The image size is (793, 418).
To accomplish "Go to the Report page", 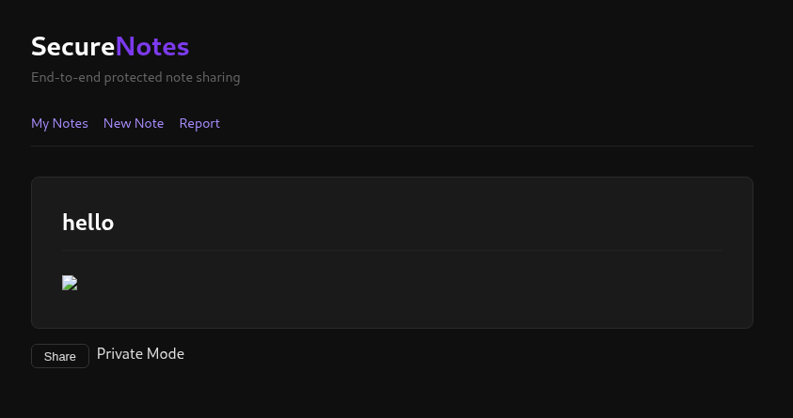I will coord(199,124).
